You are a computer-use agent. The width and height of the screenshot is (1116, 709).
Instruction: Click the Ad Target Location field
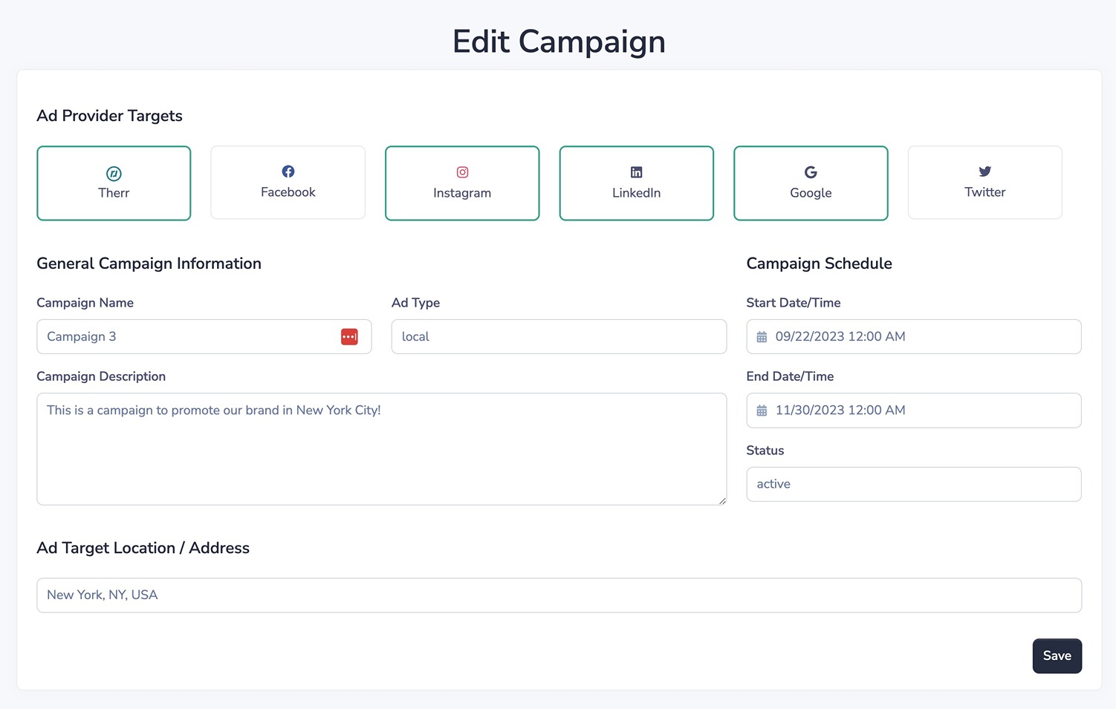pos(558,595)
